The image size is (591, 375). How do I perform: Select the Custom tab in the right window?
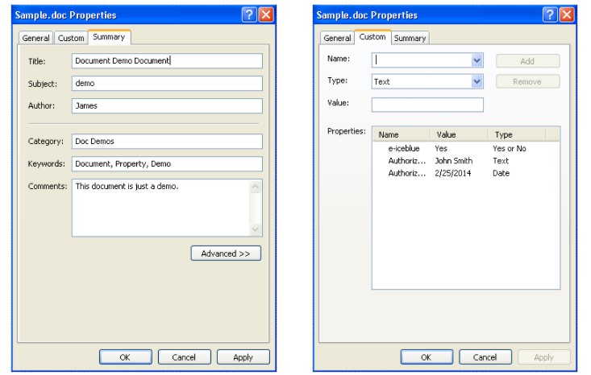372,37
